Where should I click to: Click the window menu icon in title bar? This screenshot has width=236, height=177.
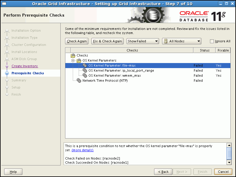point(4,4)
